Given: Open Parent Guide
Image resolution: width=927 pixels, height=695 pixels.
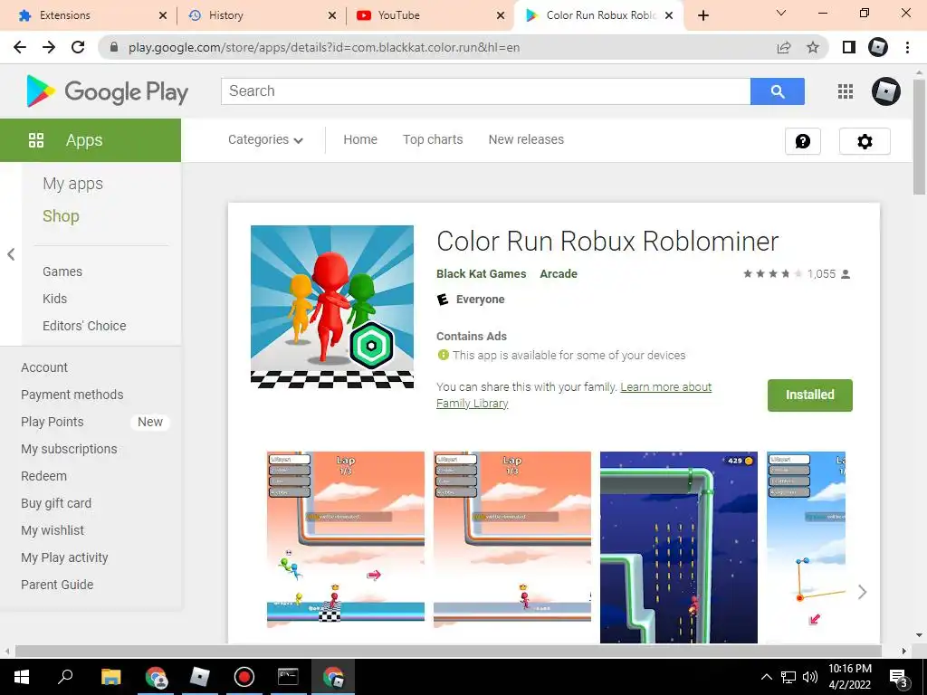Looking at the screenshot, I should (x=57, y=586).
